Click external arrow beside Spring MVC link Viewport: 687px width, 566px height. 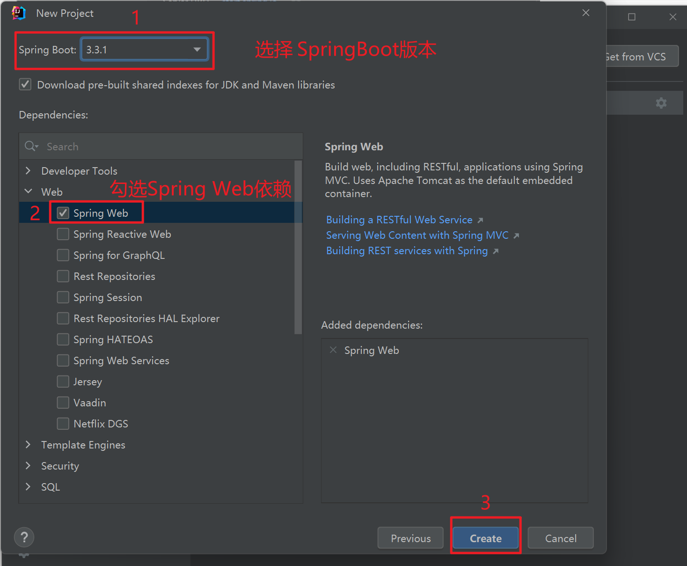point(516,235)
